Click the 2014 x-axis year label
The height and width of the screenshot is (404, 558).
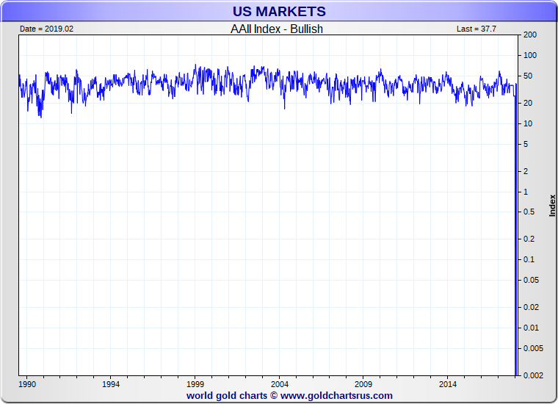tap(449, 384)
